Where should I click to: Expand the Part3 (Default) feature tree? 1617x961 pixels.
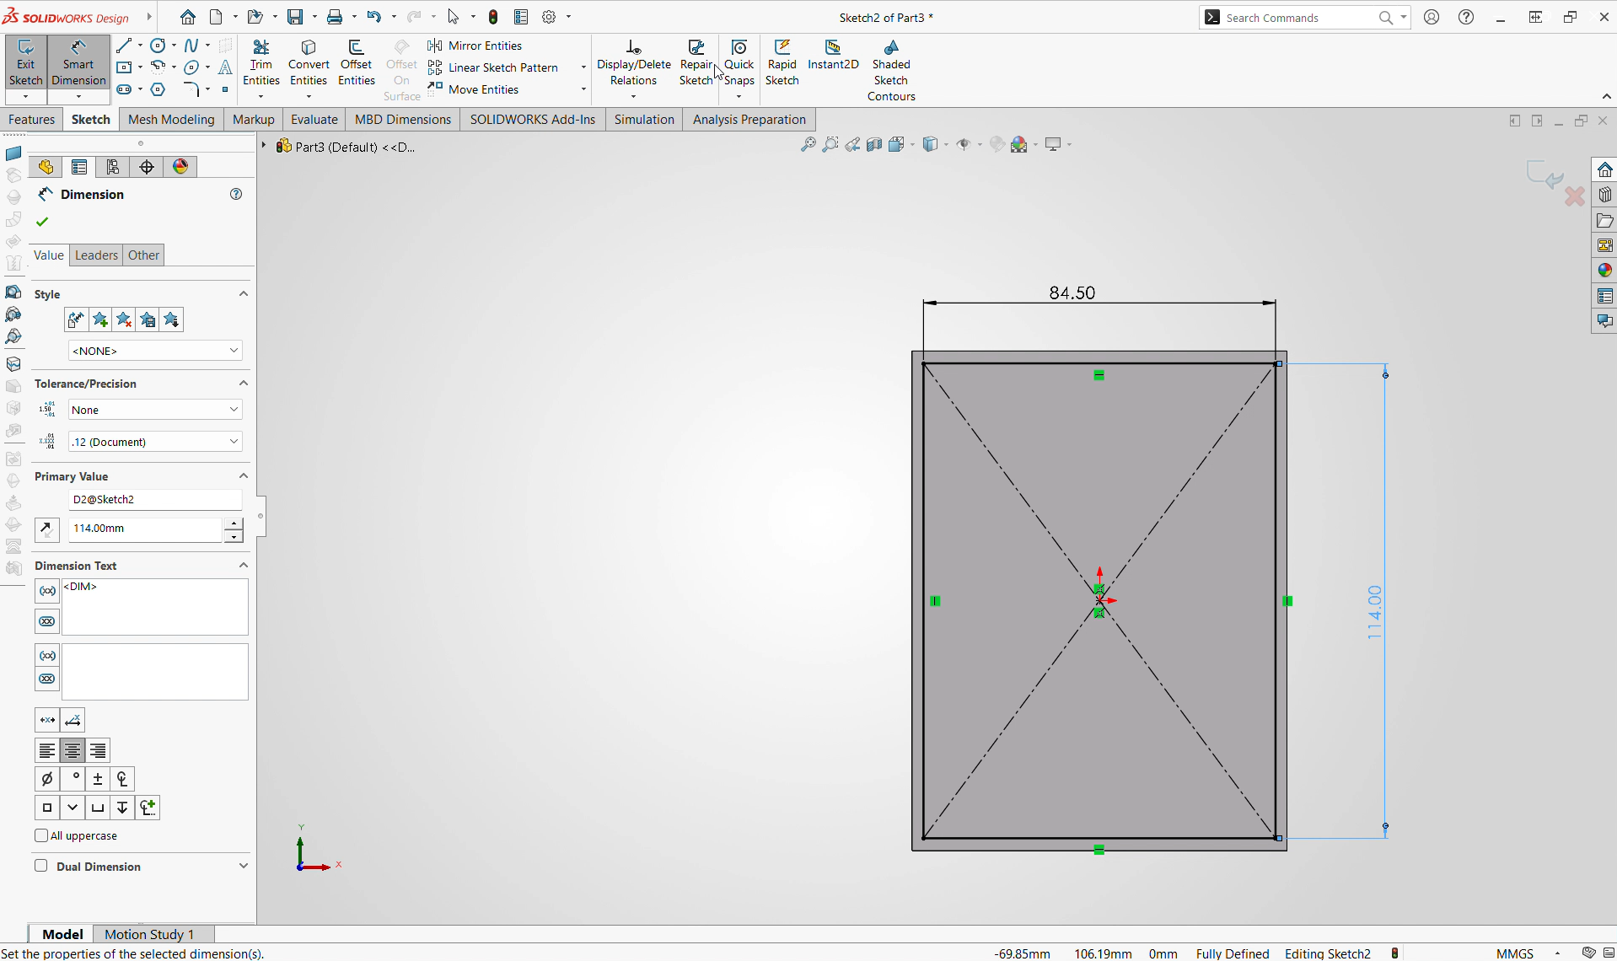tap(264, 146)
